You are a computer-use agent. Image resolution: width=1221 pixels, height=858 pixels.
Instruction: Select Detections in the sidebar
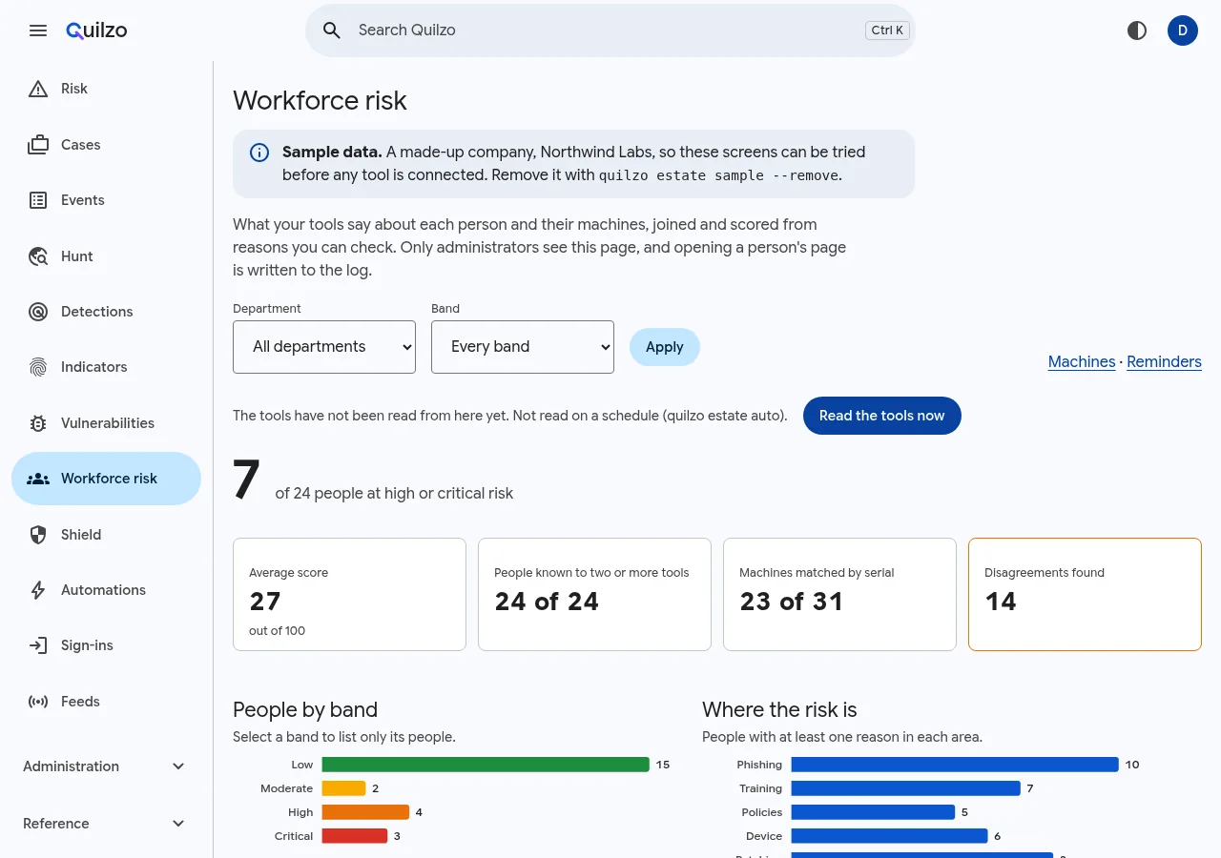coord(106,312)
